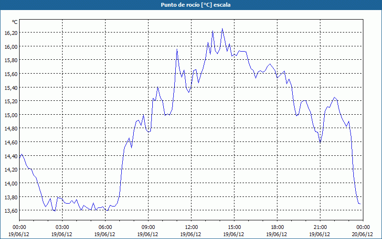The height and width of the screenshot is (239, 382).
Task: Click the 00:00 label above 20/06/12
Action: [x=363, y=228]
